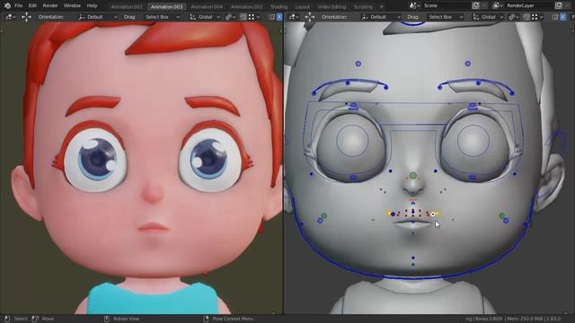
Task: Open the view layer browse icon
Action: pos(498,5)
